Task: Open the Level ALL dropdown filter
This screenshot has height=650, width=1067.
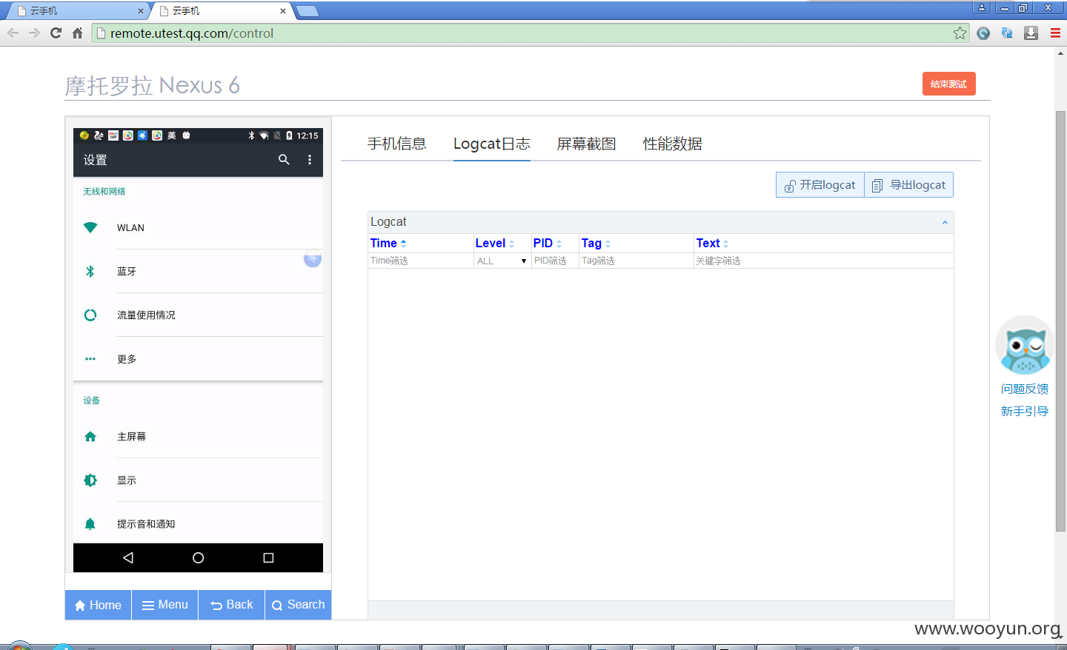Action: click(x=502, y=261)
